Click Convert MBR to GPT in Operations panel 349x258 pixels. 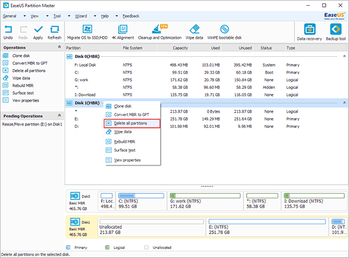[30, 63]
